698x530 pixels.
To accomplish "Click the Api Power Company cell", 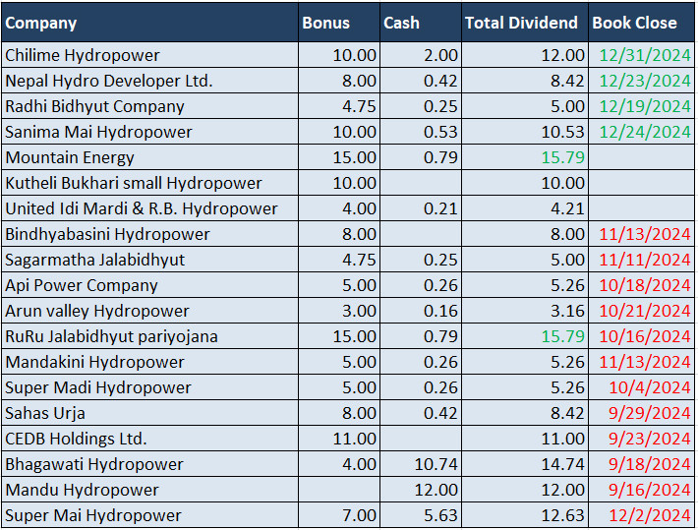I will (x=150, y=285).
